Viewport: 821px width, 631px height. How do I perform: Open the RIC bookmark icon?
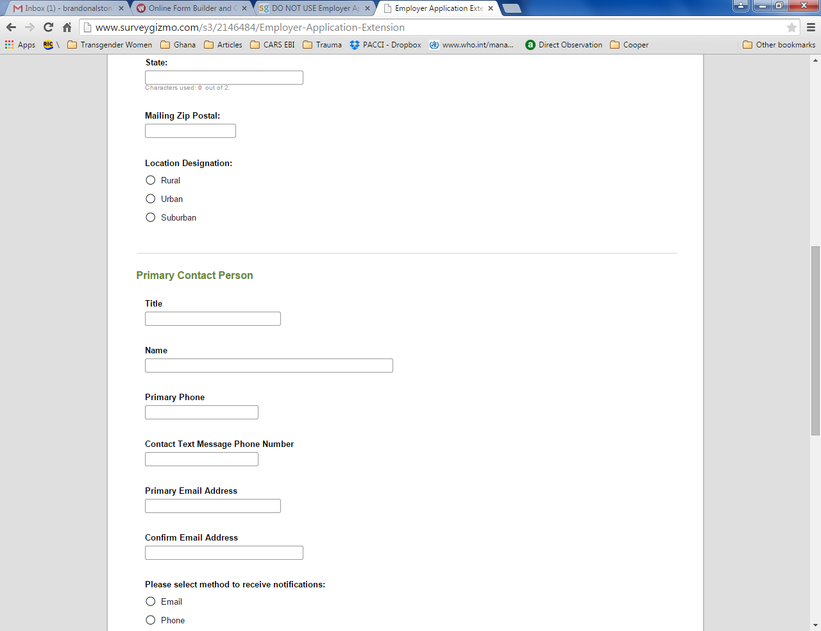pyautogui.click(x=49, y=45)
